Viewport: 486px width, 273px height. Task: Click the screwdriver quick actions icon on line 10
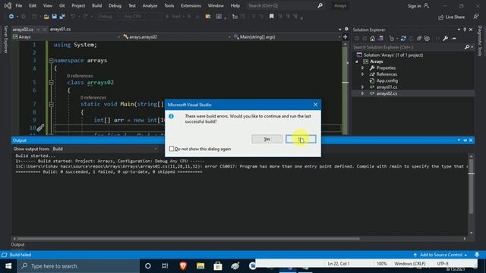[x=40, y=127]
